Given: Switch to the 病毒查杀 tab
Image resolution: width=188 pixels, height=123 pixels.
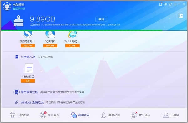Looking at the screenshot, I should [50, 115].
